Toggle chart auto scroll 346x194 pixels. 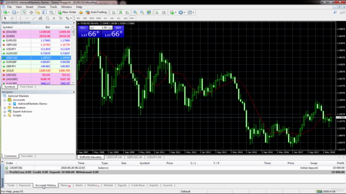(x=157, y=12)
